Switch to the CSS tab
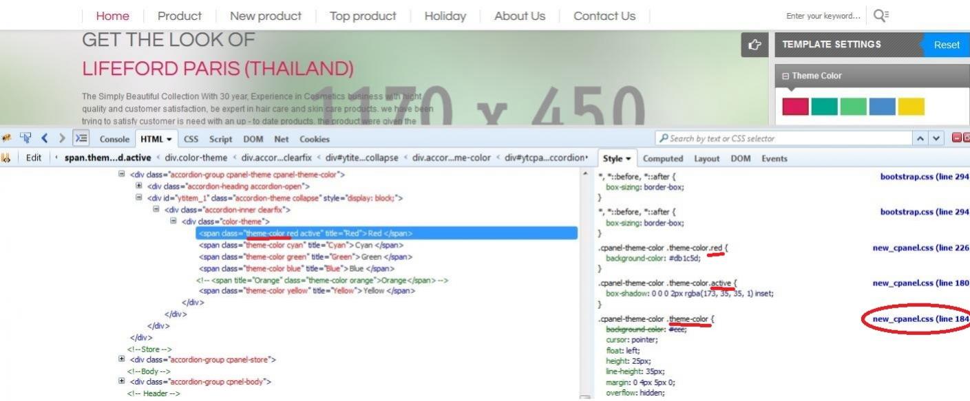Viewport: 970px width, 401px height. pos(190,139)
